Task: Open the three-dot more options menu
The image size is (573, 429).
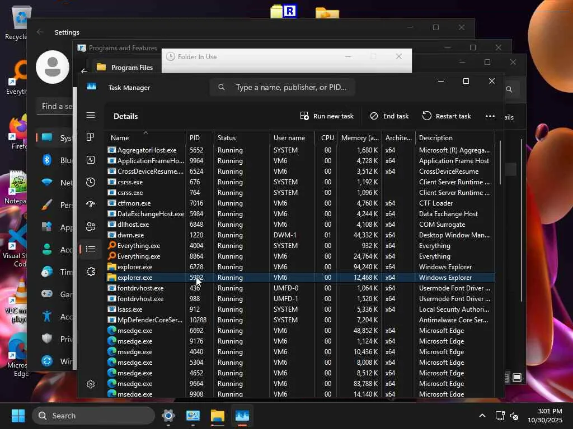Action: tap(490, 116)
